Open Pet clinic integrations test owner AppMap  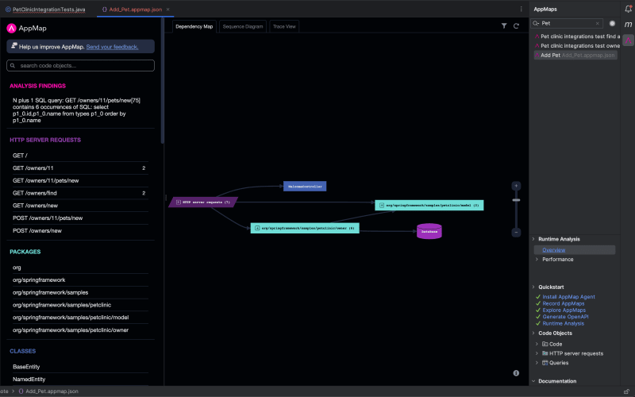pos(577,46)
